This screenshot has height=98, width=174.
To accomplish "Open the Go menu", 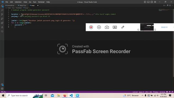I will [30, 2].
